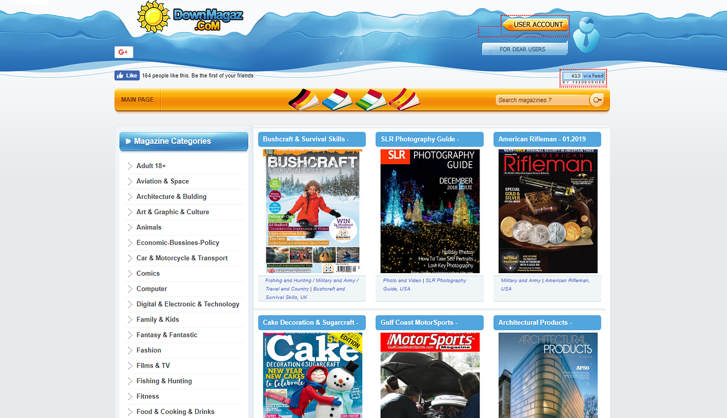Screen dimensions: 727x418
Task: Click the user avatar icon
Action: click(x=586, y=35)
